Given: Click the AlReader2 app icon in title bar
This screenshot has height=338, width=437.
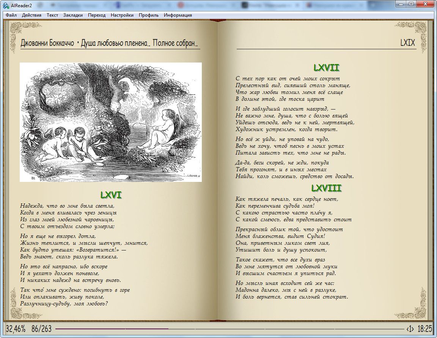Looking at the screenshot, I should click(x=6, y=5).
